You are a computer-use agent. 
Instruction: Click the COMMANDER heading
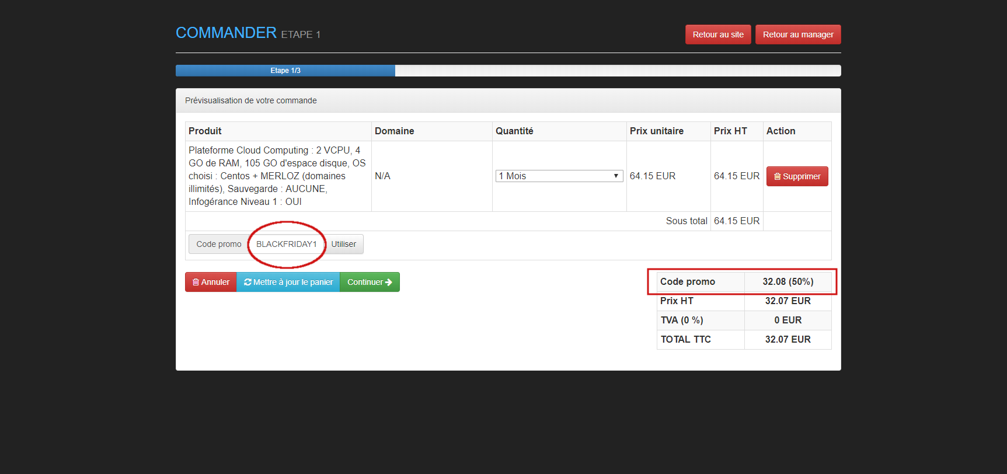[x=226, y=33]
